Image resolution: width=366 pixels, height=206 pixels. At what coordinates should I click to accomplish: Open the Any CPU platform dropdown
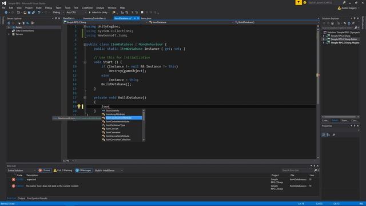coord(76,13)
